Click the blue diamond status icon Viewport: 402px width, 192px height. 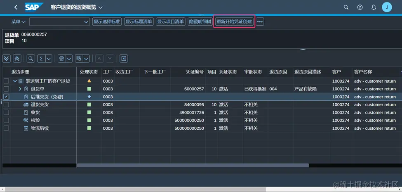click(89, 97)
